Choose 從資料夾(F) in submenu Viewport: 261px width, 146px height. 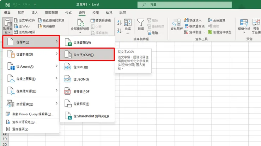pos(87,104)
